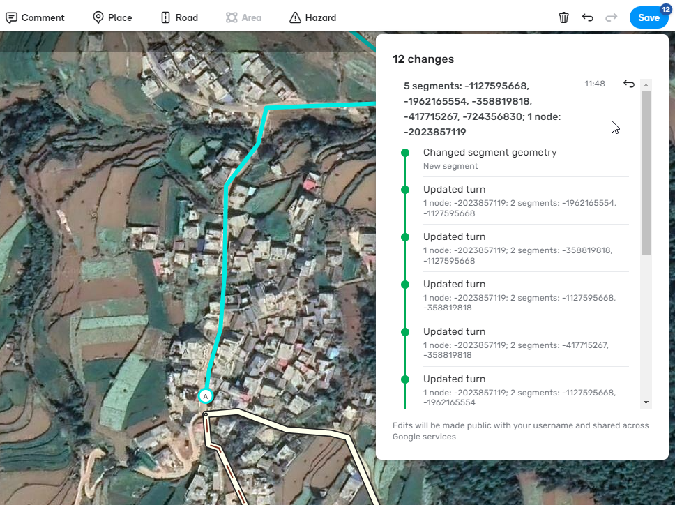Click the changes list scrollbar thumb
675x505 pixels.
(x=646, y=172)
